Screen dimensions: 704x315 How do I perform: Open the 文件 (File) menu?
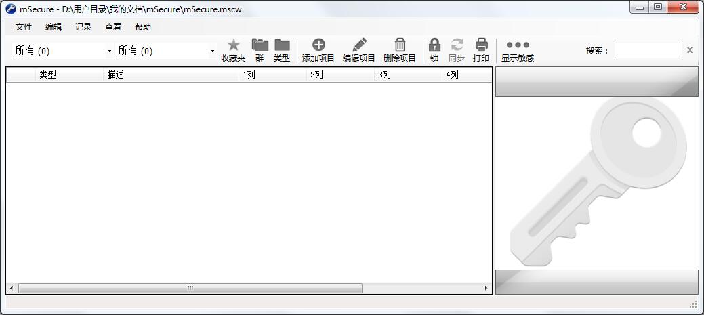(24, 27)
